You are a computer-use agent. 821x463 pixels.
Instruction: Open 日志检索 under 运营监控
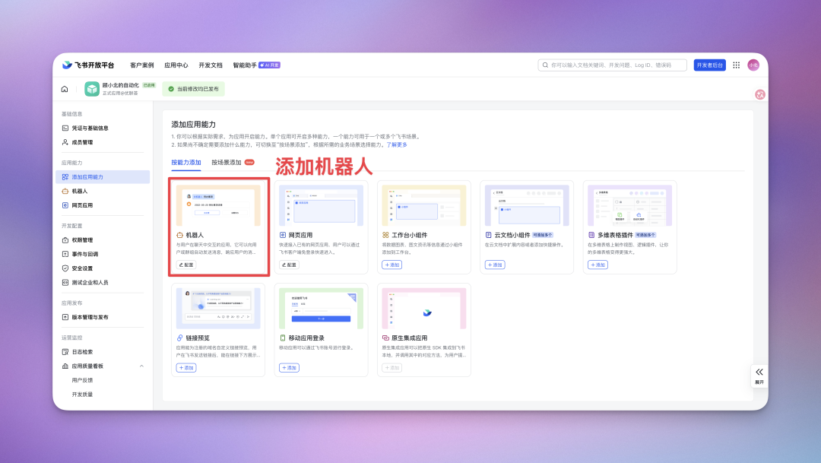coord(84,351)
